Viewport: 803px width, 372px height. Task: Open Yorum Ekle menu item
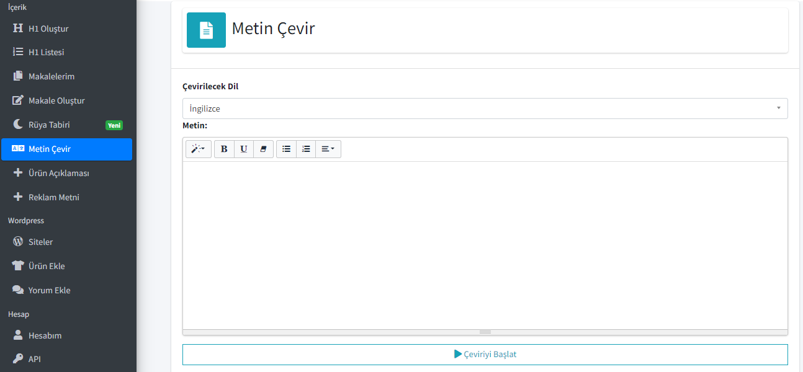point(66,290)
